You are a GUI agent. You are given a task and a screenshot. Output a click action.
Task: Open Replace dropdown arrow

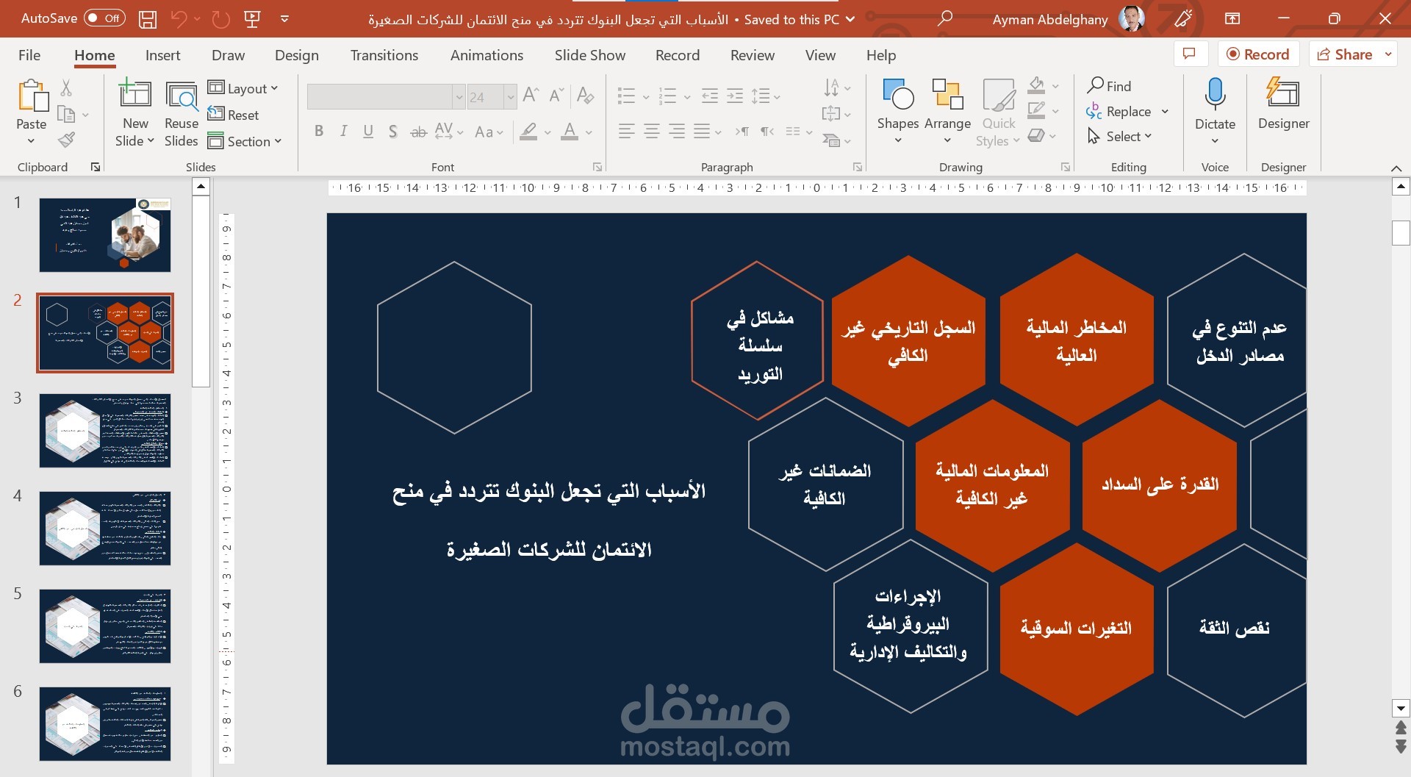[1165, 112]
